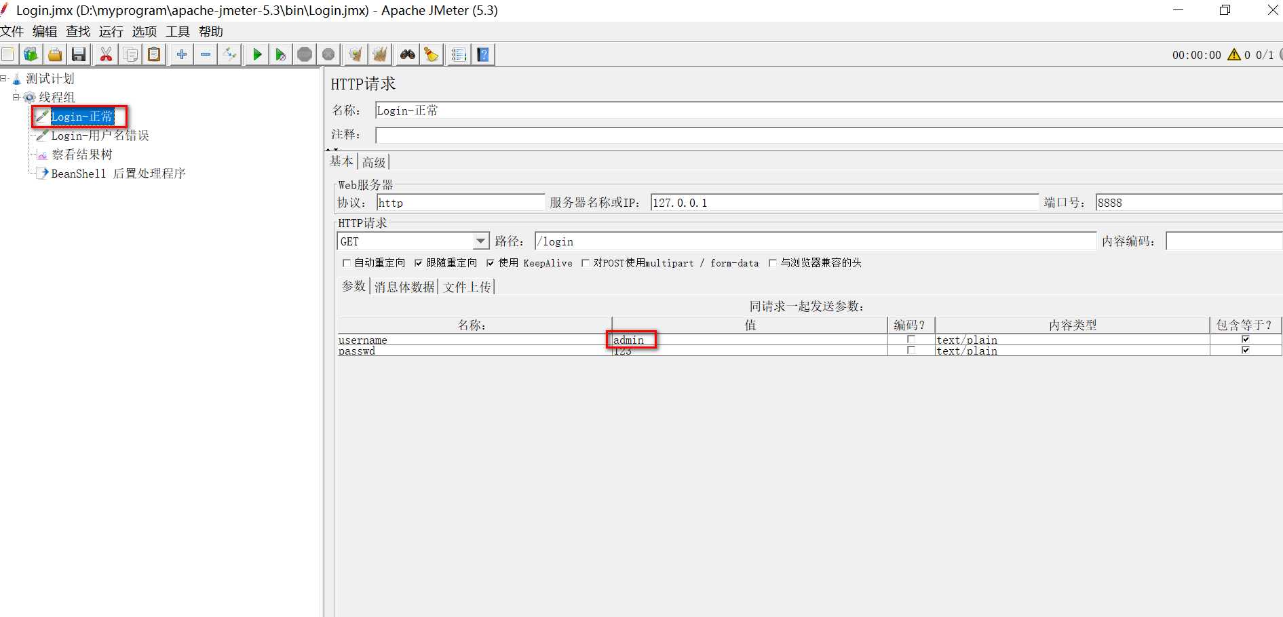Image resolution: width=1283 pixels, height=617 pixels.
Task: Toggle 跟随重定向 checkbox
Action: tap(419, 263)
